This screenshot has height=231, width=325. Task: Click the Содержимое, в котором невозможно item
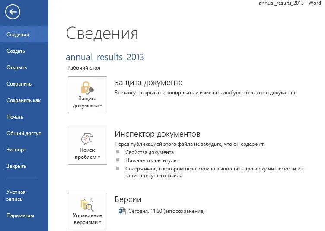[215, 172]
